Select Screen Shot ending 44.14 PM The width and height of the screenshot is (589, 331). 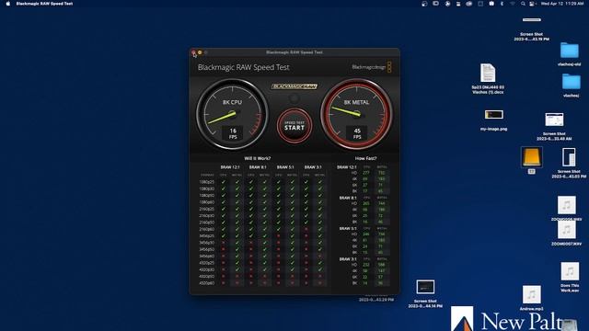(x=425, y=294)
